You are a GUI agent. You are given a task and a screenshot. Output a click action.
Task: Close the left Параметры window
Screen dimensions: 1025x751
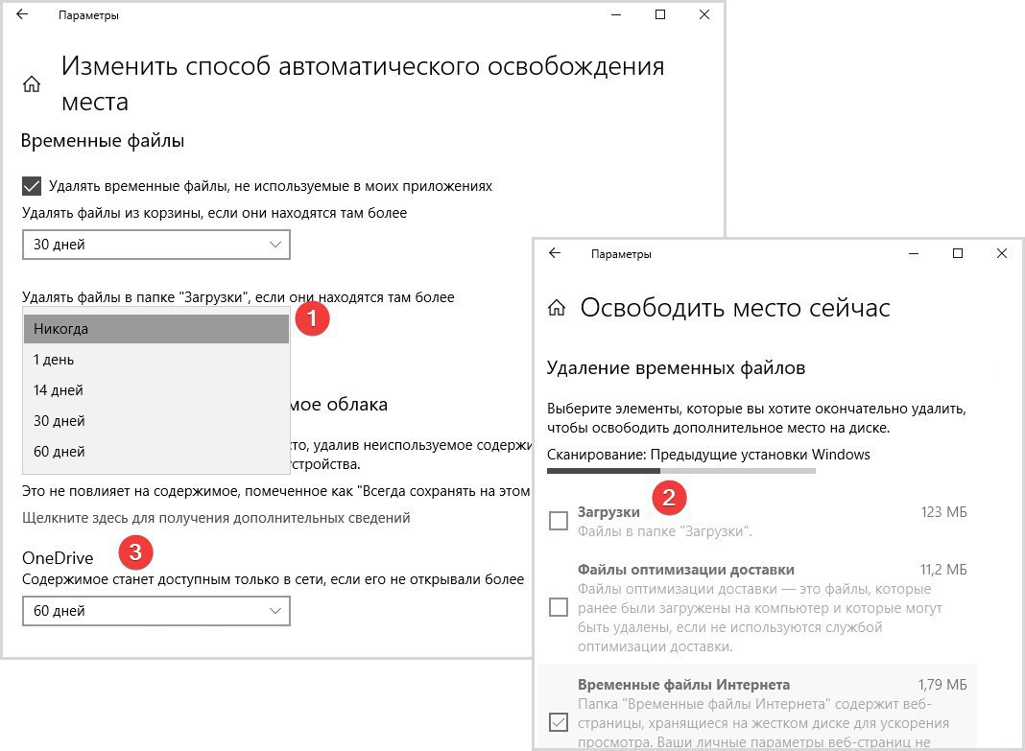(704, 14)
